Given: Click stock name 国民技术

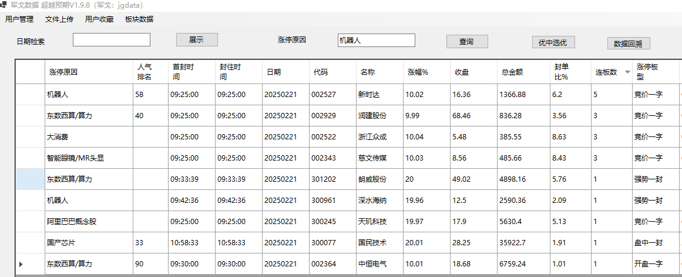Looking at the screenshot, I should click(x=379, y=242).
